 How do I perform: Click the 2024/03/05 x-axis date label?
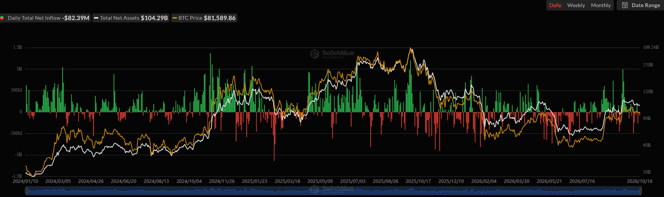(58, 181)
